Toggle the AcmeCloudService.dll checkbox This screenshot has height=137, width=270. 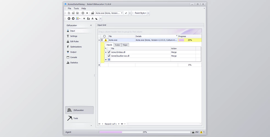pyautogui.click(x=109, y=56)
